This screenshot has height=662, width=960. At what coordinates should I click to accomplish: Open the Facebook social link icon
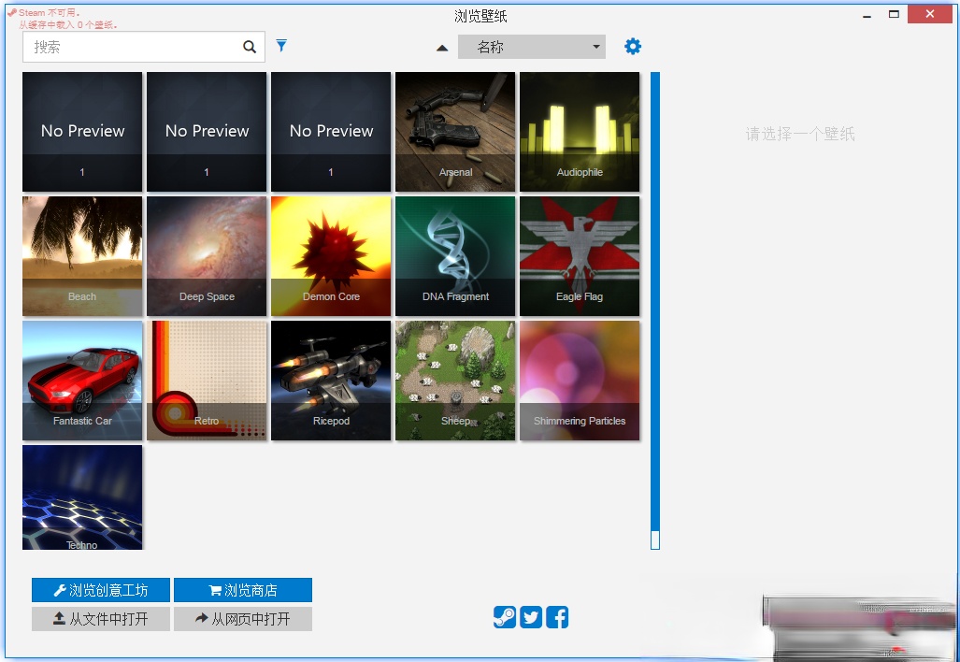pyautogui.click(x=557, y=617)
